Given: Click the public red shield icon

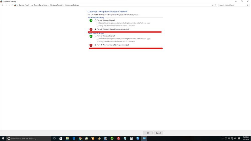Looking at the screenshot, I should 91,45.
